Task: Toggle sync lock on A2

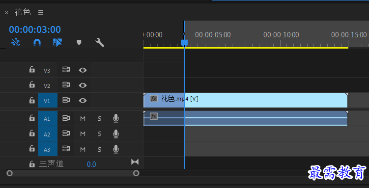Action: tap(66, 133)
